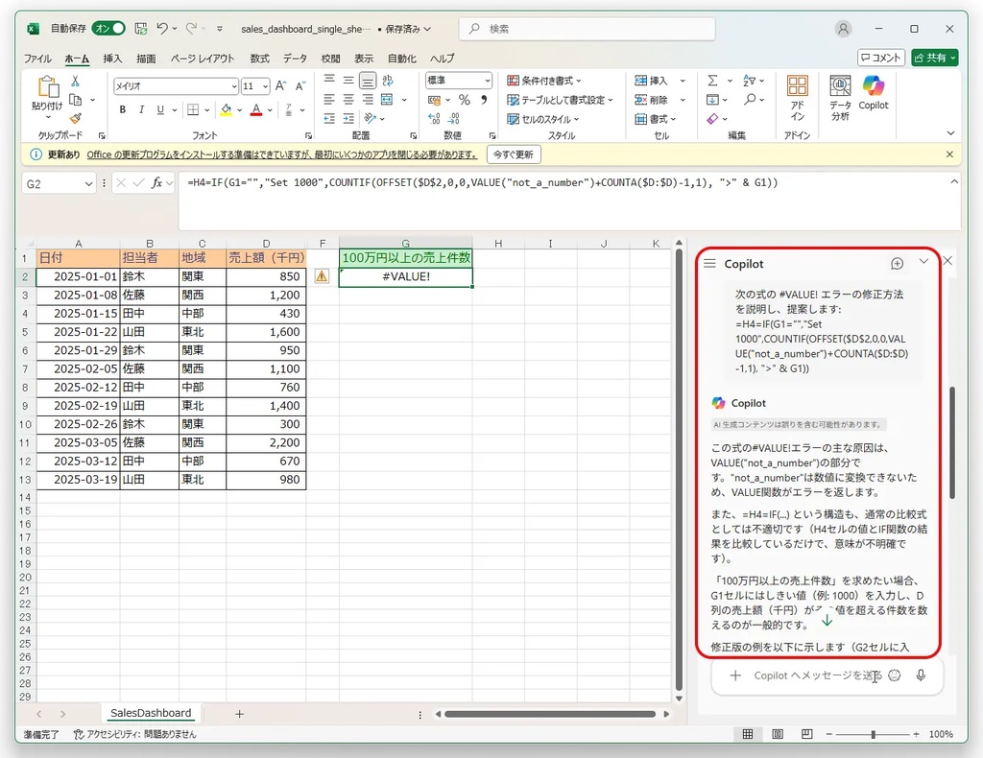This screenshot has height=758, width=983.
Task: Click the データ分析 (Analyze Data) icon
Action: 840,97
